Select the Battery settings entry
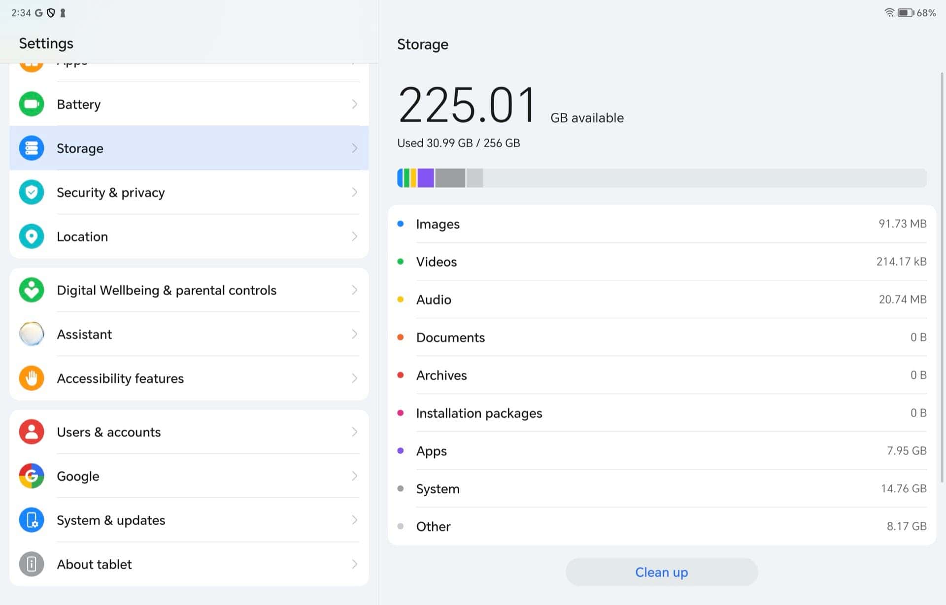The width and height of the screenshot is (946, 605). click(x=189, y=104)
